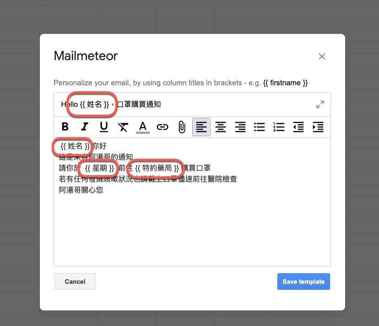Align the text to the right

click(x=240, y=127)
